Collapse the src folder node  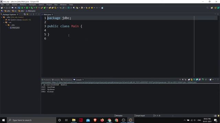pos(4,23)
